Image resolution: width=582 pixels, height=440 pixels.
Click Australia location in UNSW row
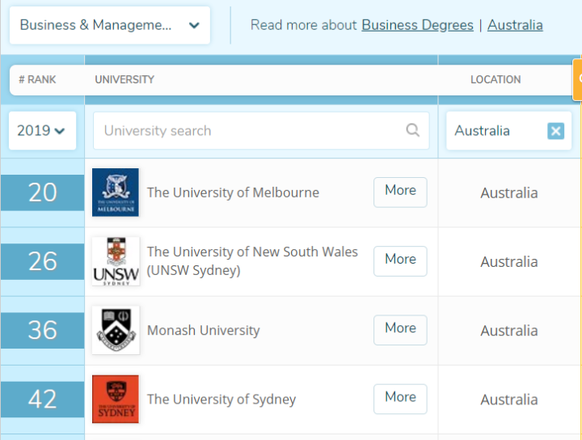509,262
